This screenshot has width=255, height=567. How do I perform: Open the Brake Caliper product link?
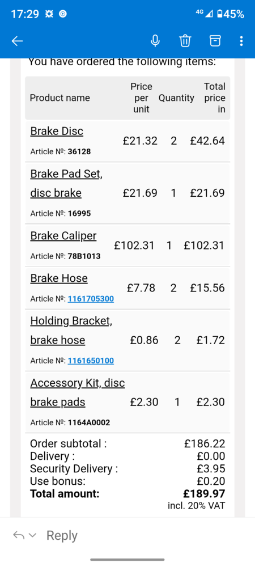click(63, 236)
